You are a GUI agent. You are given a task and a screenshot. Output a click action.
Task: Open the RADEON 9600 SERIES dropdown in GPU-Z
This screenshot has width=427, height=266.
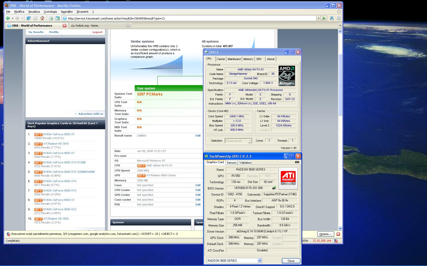click(x=260, y=260)
